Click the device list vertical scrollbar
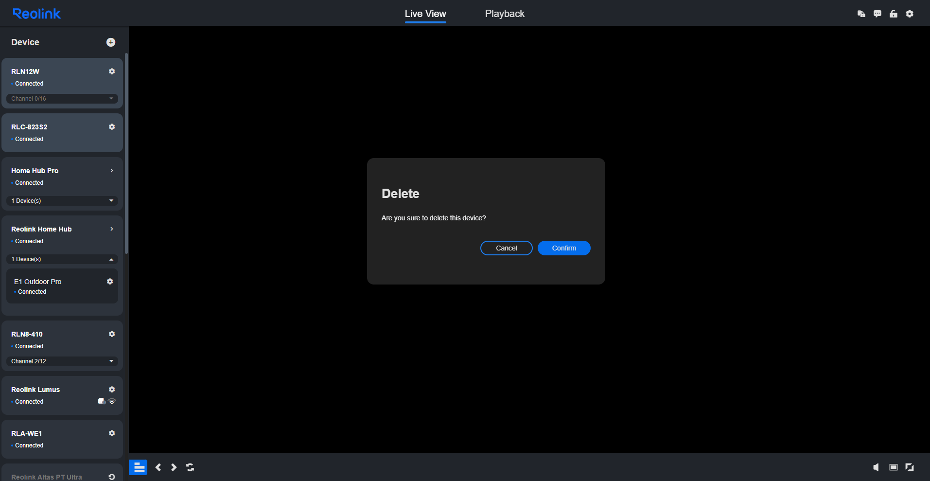930x481 pixels. [126, 153]
